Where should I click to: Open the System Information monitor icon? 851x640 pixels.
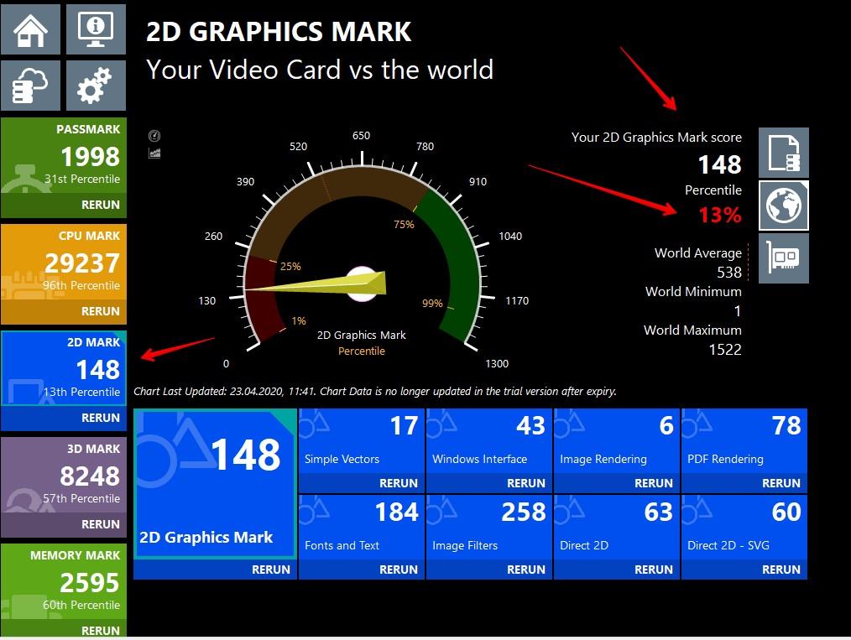(x=96, y=29)
